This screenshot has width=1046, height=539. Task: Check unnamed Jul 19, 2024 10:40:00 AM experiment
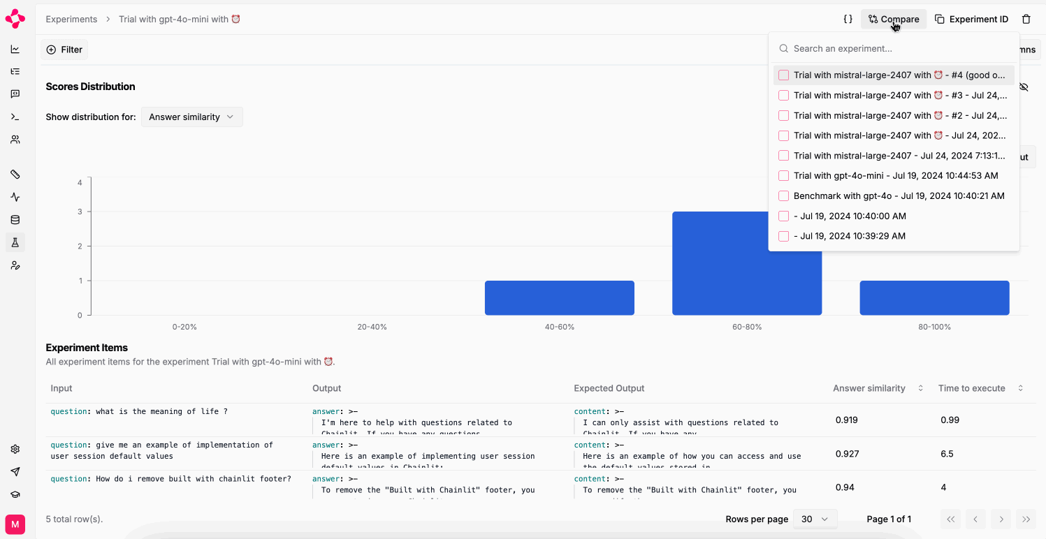(x=784, y=216)
